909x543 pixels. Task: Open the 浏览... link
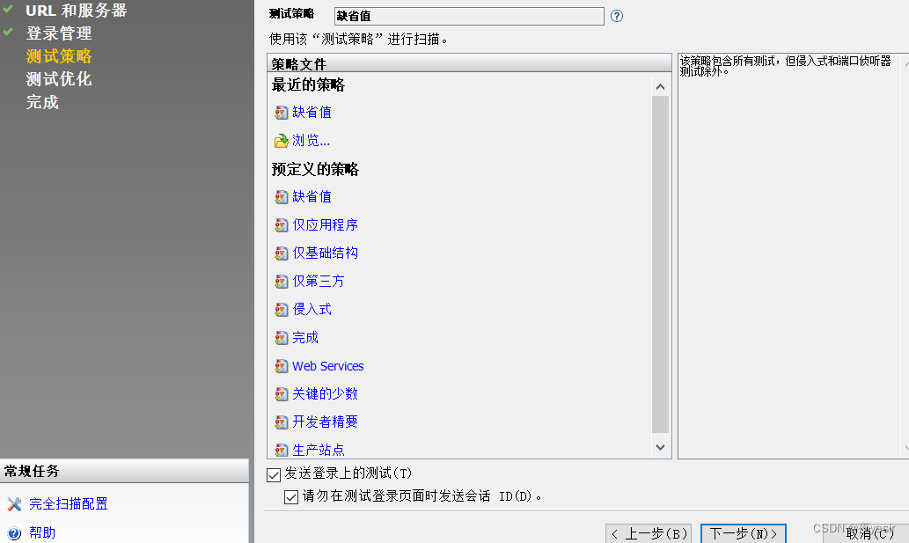click(311, 141)
